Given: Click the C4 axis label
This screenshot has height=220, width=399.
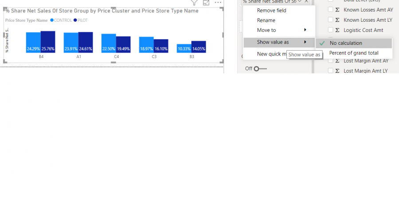Looking at the screenshot, I should tap(116, 56).
